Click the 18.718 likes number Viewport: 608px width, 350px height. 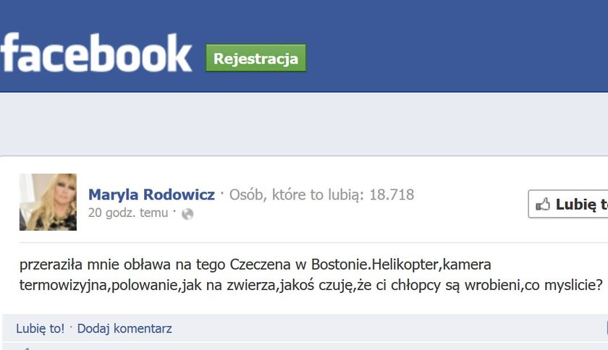pos(392,195)
